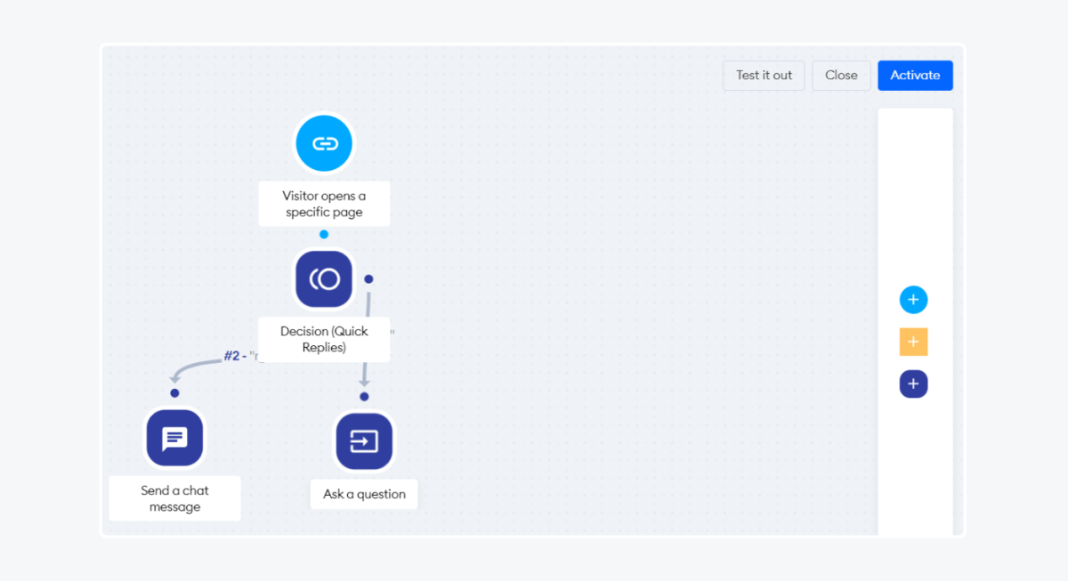The image size is (1068, 581).
Task: Click the dark blue plus in the sidebar
Action: tap(914, 383)
